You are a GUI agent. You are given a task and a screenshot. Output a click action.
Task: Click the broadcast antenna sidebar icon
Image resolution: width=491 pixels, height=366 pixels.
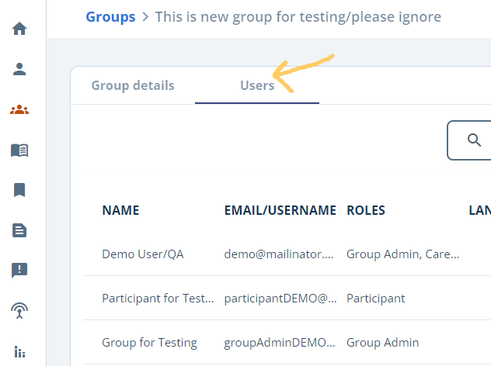(x=19, y=311)
